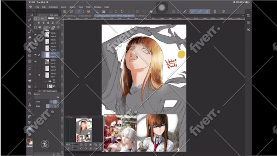The width and height of the screenshot is (277, 156).
Task: Open the View menu
Action: point(81,7)
